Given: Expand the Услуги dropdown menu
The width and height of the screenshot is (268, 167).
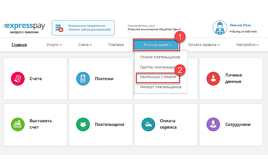Looking at the screenshot, I should coord(54,45).
